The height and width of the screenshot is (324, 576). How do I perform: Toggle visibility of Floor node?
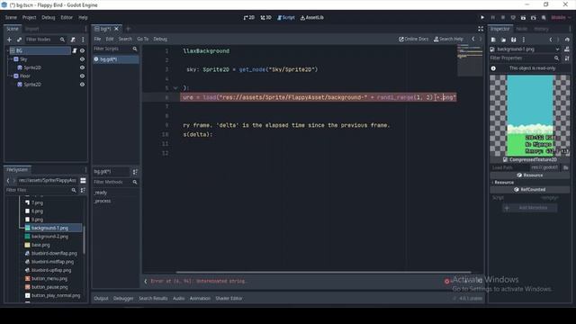tap(82, 76)
